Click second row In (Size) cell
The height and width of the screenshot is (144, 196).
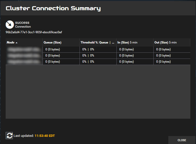point(135,56)
